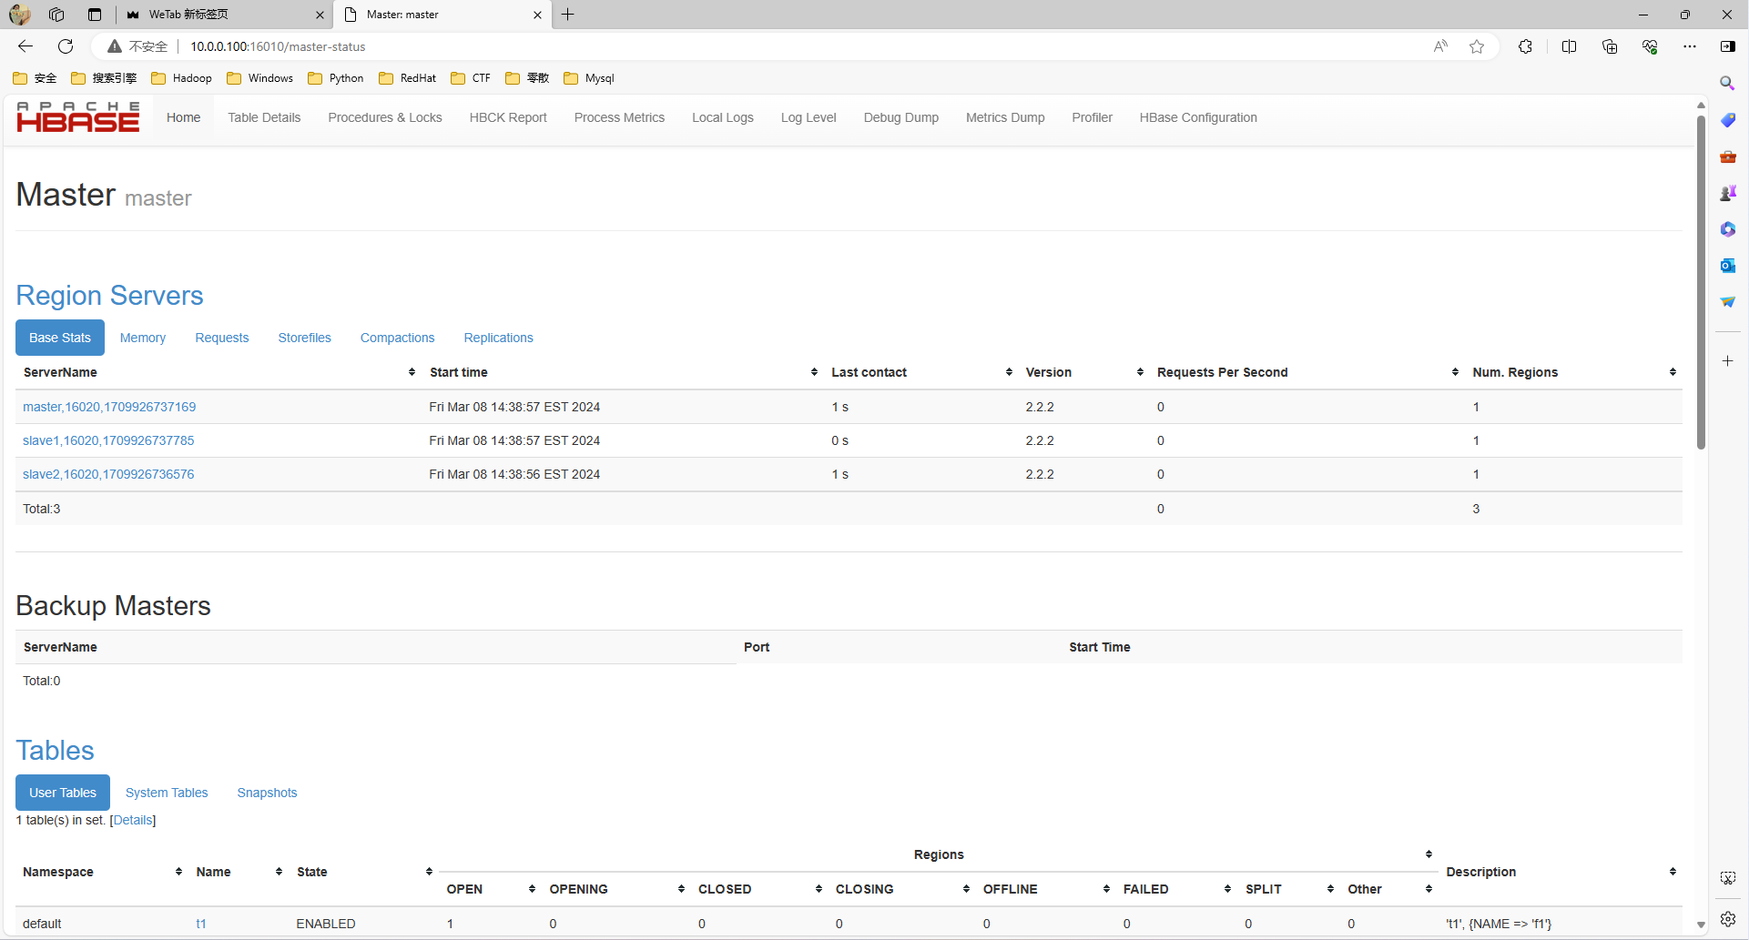Sort by Num. Regions column arrows
Screen dimensions: 1749x940
[1673, 372]
